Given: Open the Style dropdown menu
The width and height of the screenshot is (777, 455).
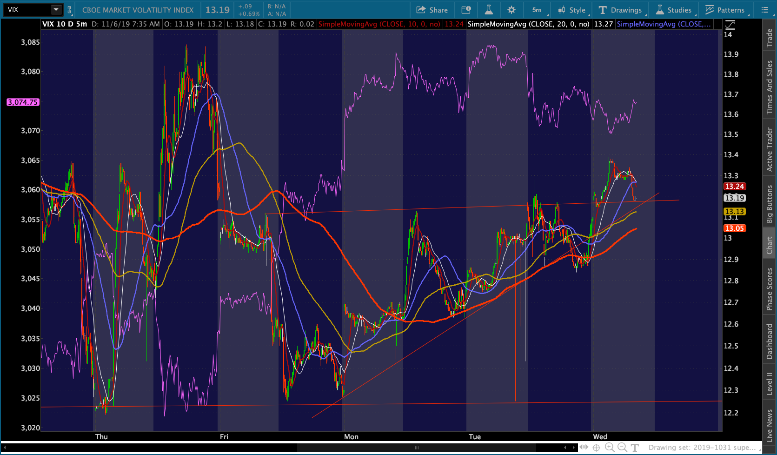Looking at the screenshot, I should pyautogui.click(x=572, y=10).
